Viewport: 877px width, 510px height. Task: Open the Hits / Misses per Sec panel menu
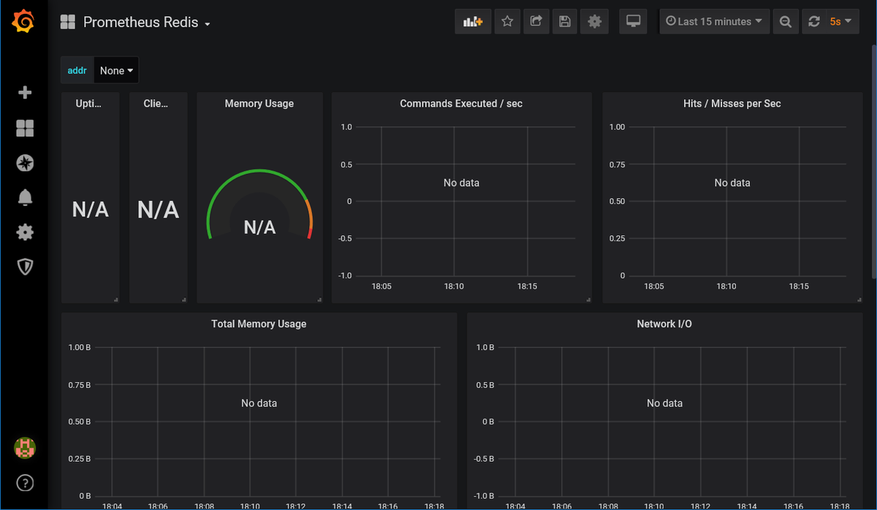[732, 104]
